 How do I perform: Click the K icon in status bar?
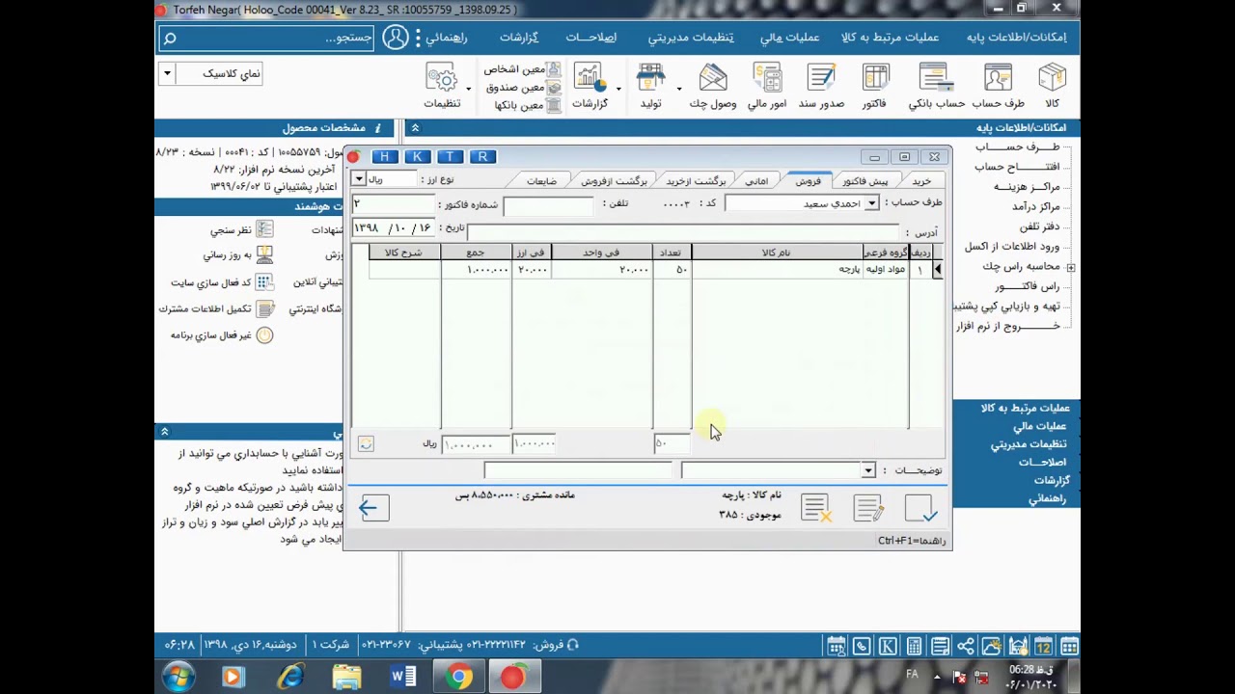tap(888, 646)
